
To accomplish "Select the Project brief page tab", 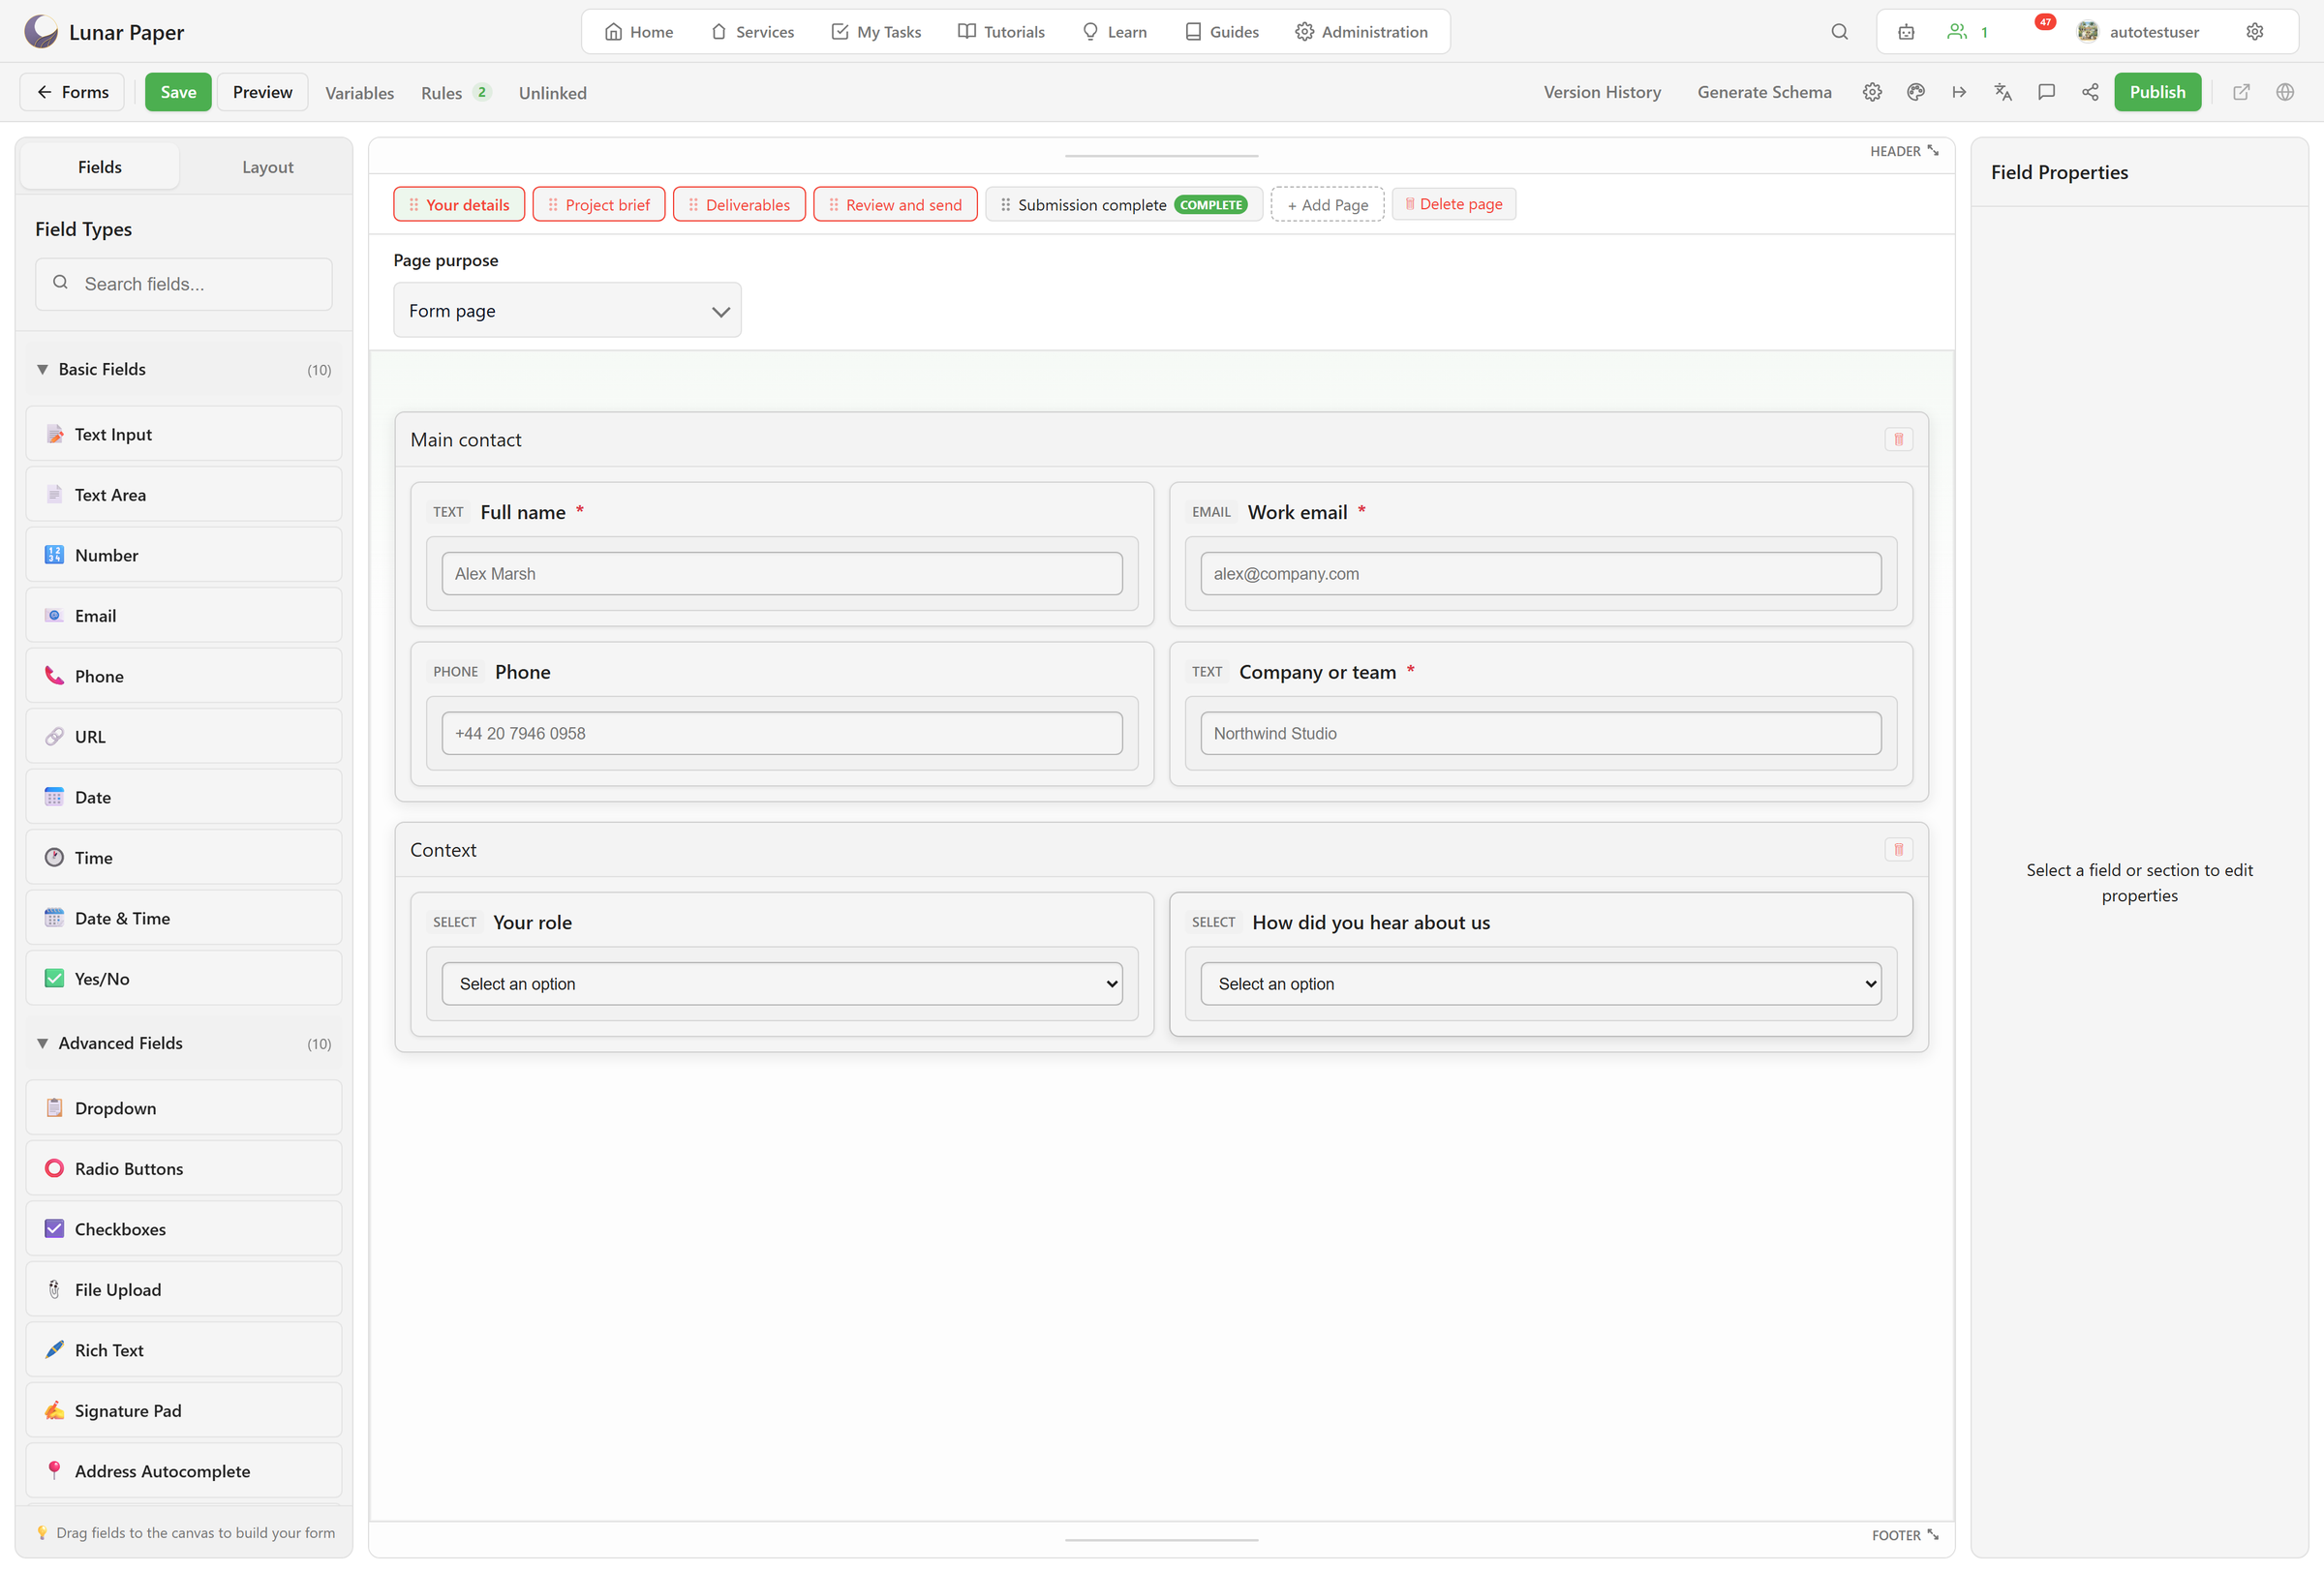I will point(598,205).
